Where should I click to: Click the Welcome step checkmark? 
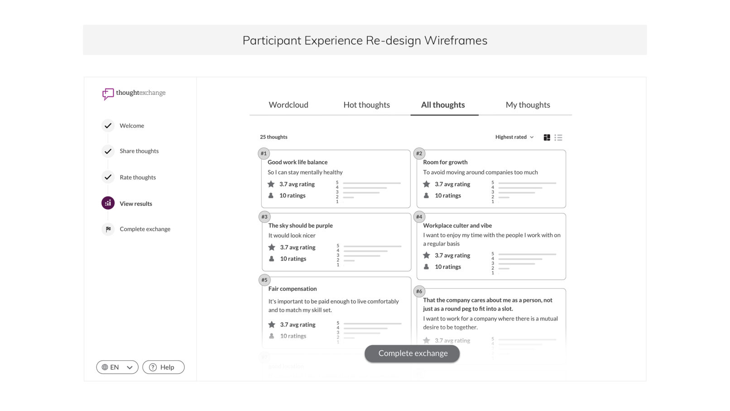pos(108,126)
